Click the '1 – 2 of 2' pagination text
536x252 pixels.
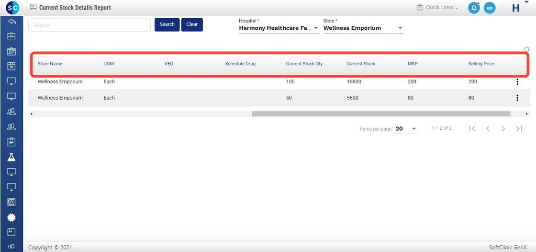[x=442, y=128]
